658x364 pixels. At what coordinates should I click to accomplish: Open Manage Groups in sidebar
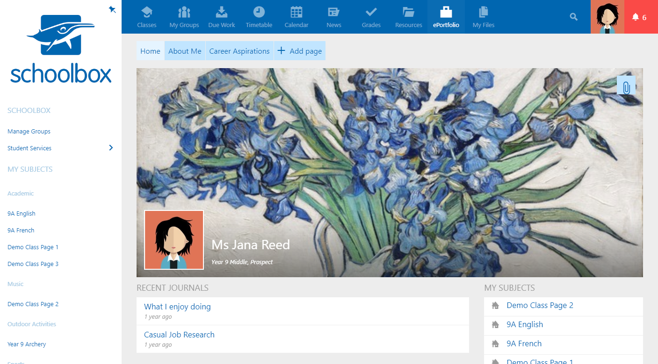point(29,132)
